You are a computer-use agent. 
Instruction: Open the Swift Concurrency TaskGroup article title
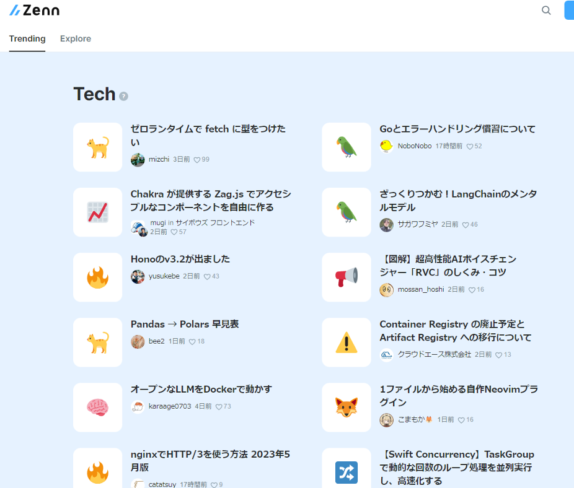(457, 468)
